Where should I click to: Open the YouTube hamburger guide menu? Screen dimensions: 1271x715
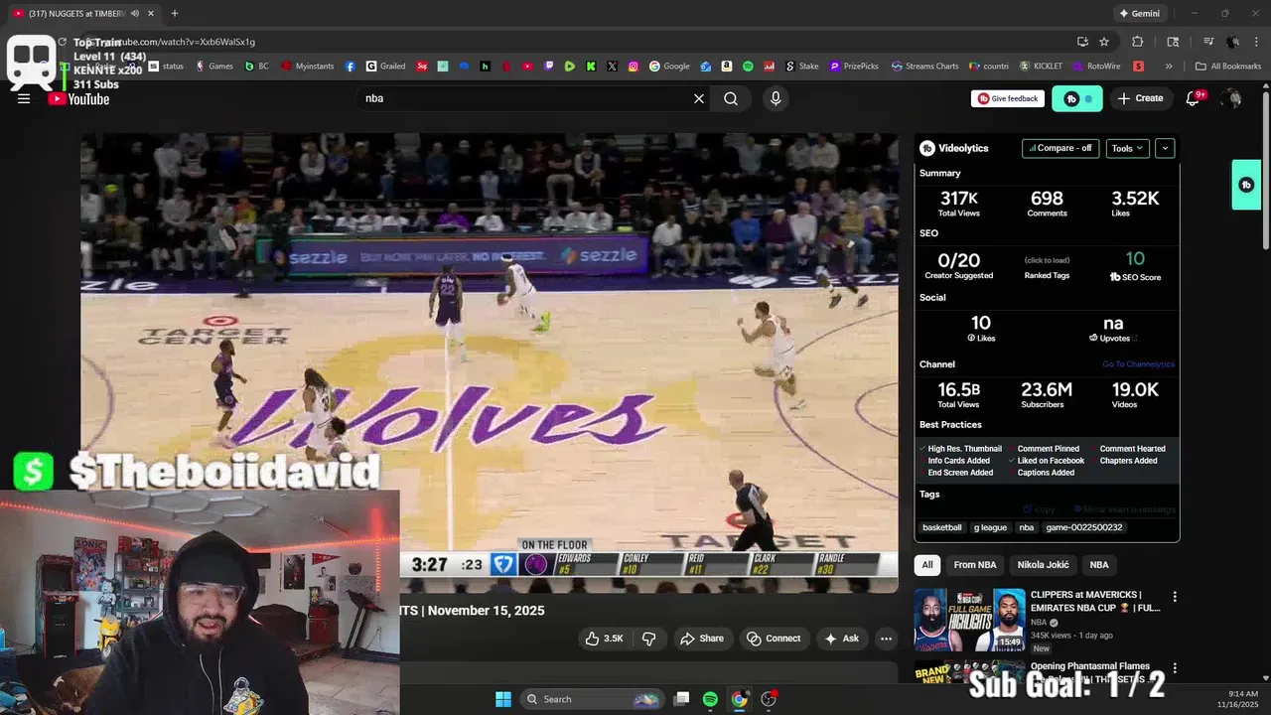[24, 98]
